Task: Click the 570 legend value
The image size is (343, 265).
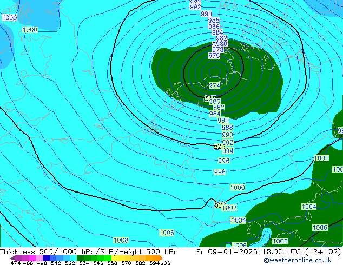Action: [x=126, y=263]
